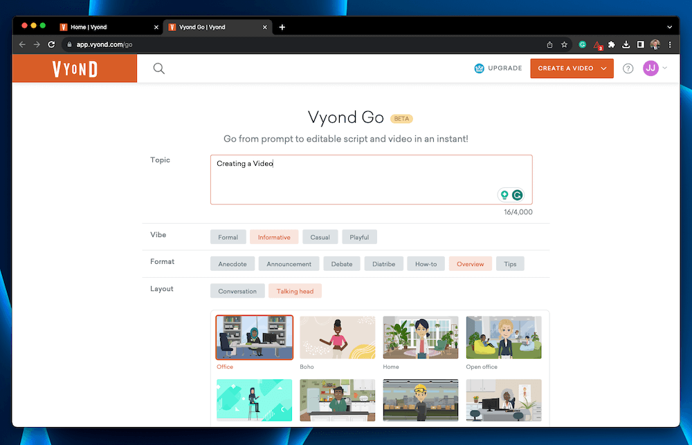
Task: Click the 16/4,000 character counter
Action: [x=518, y=212]
